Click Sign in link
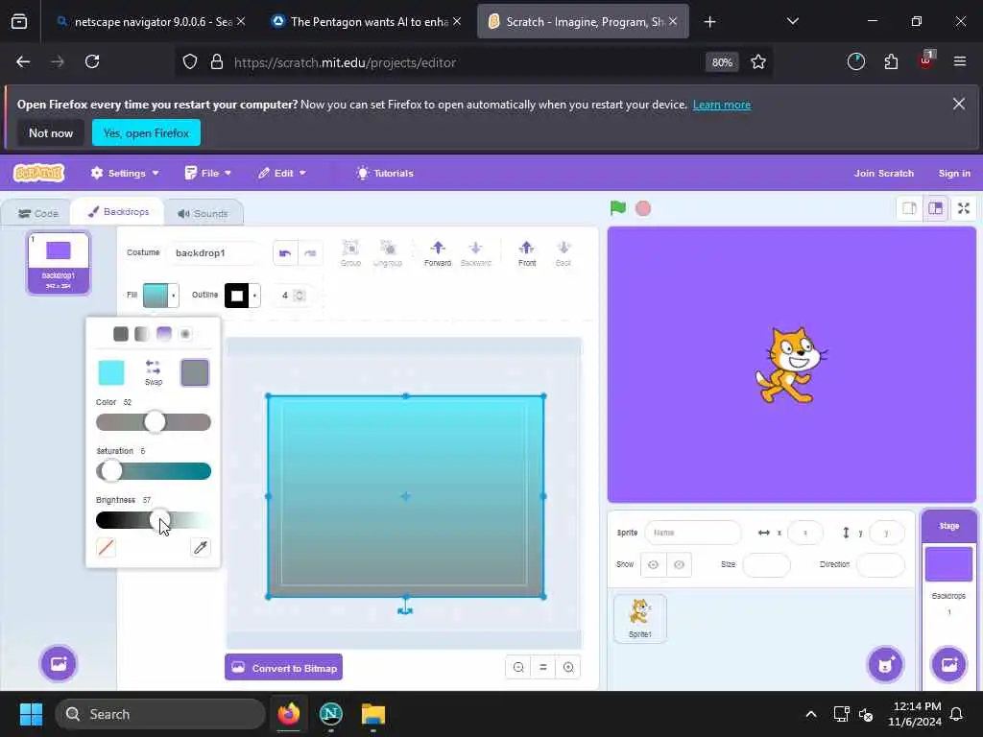The image size is (983, 737). point(954,173)
